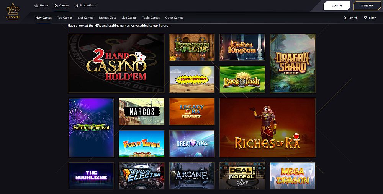Select the Riches of Ra game

(x=267, y=128)
